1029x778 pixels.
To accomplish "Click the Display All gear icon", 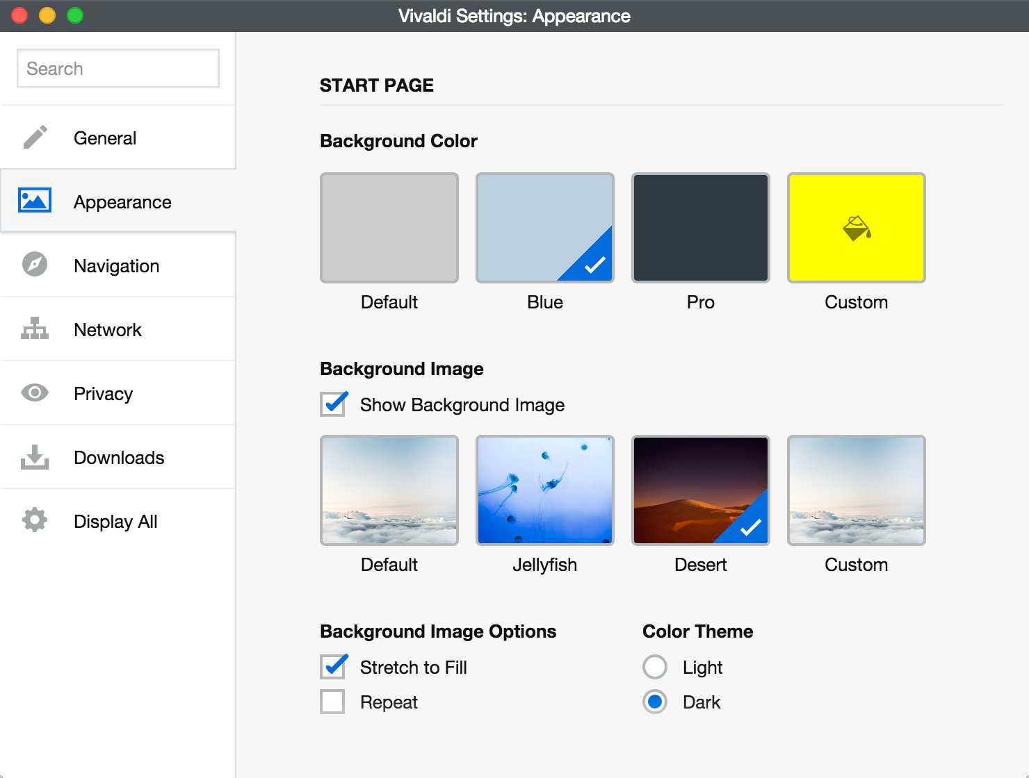I will click(x=35, y=520).
